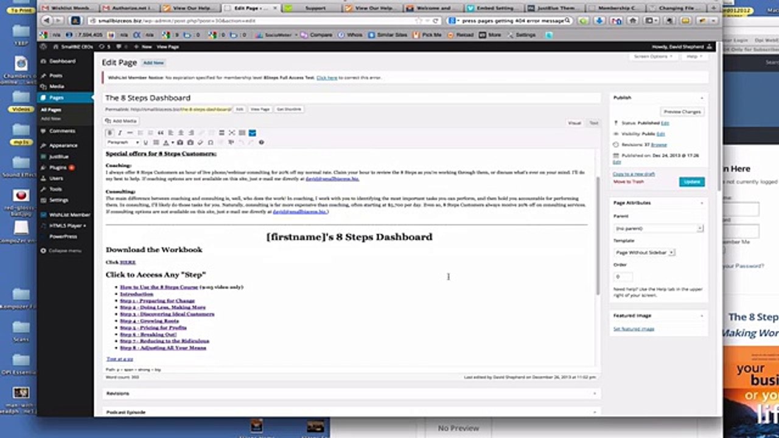
Task: Apply strikethrough from the editor toolbar
Action: tap(130, 133)
